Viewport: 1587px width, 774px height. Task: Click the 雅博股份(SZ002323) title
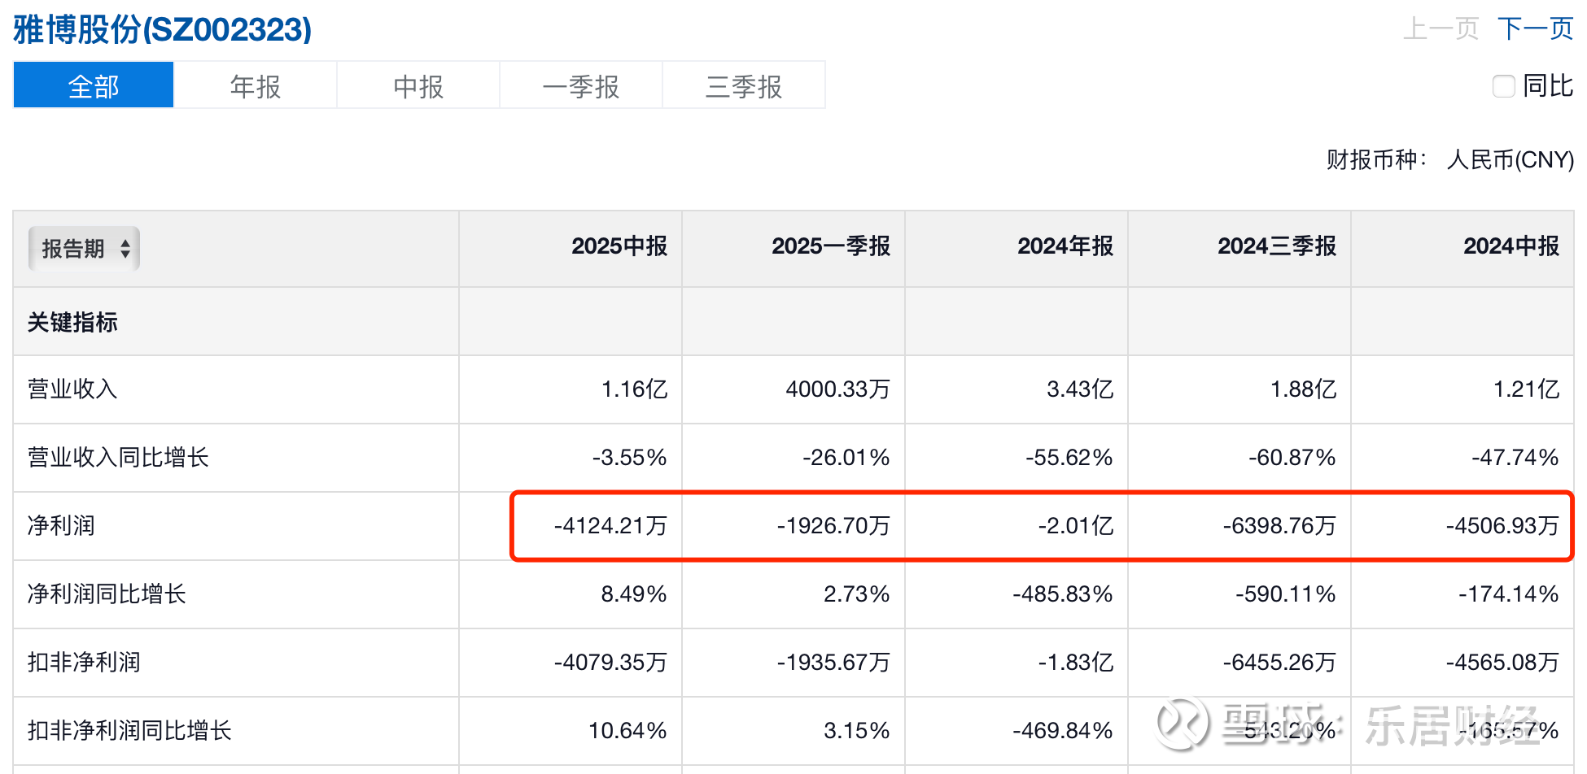pos(162,30)
